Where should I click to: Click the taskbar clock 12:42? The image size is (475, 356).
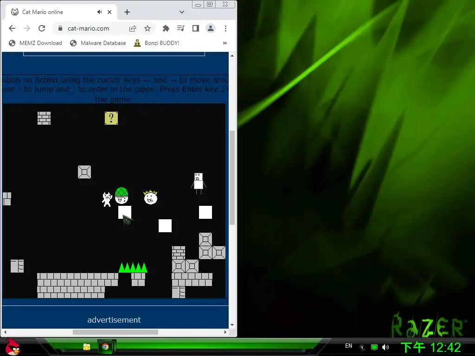pyautogui.click(x=431, y=347)
